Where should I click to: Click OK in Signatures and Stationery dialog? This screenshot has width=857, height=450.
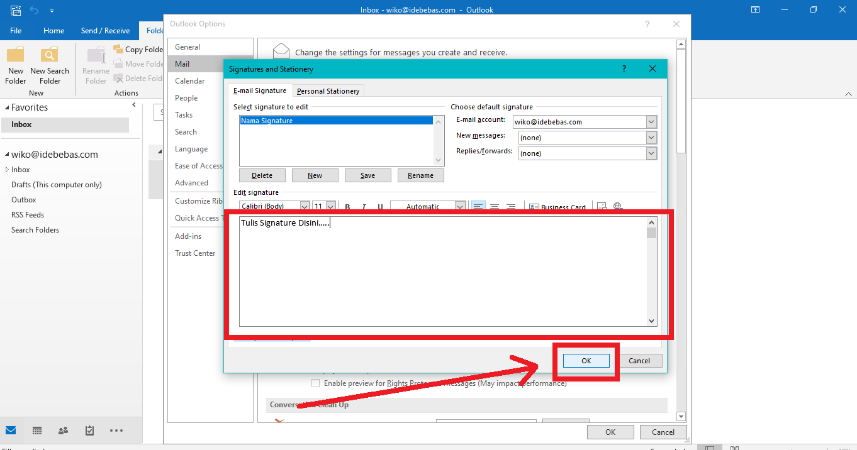pyautogui.click(x=586, y=361)
